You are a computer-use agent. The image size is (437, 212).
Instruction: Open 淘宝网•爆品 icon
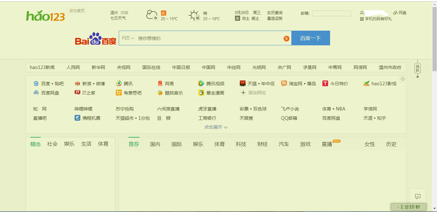[284, 83]
